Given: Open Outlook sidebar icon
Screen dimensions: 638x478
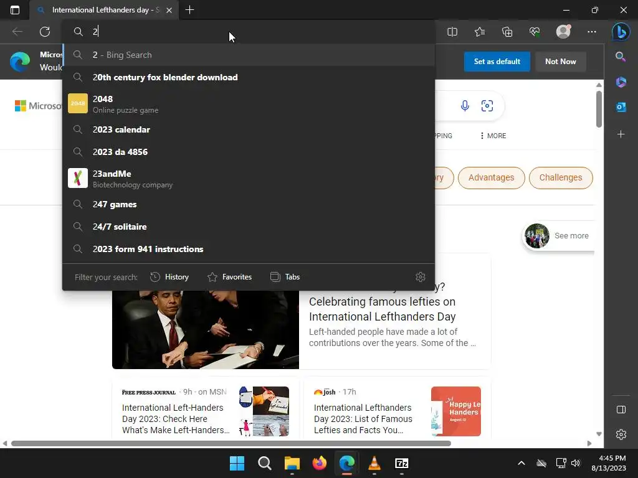Looking at the screenshot, I should 621,107.
